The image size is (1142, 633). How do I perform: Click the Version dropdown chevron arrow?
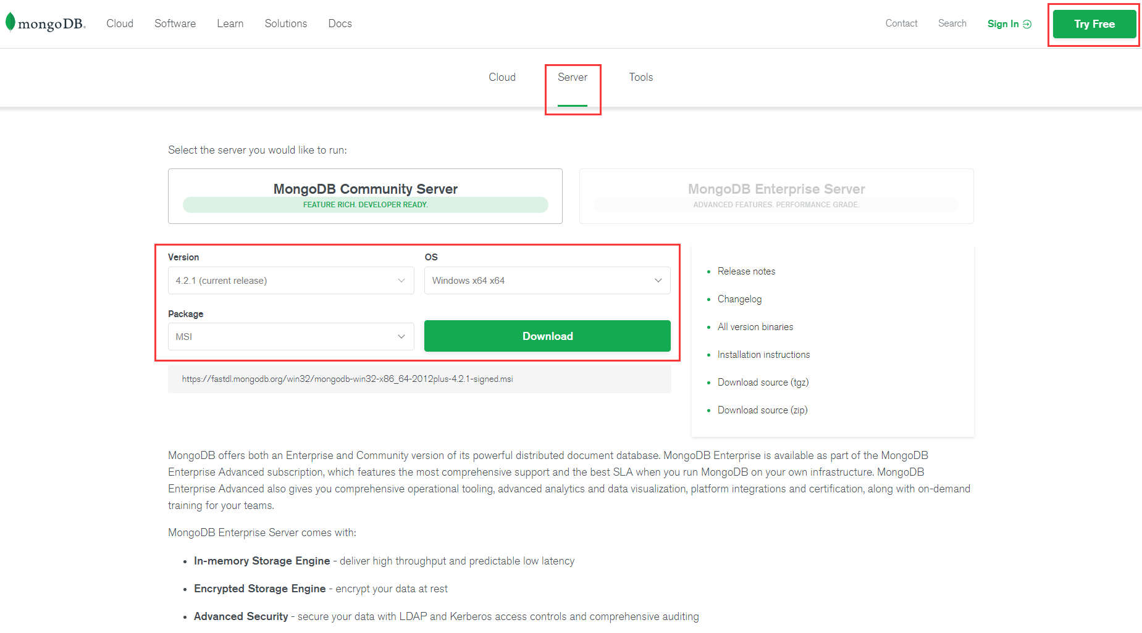(401, 281)
